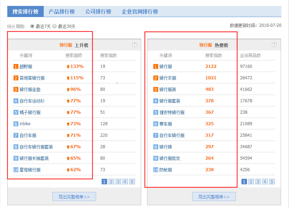Viewport: 289px width, 208px height.
Task: Click the 1021 search index value
Action: click(211, 78)
